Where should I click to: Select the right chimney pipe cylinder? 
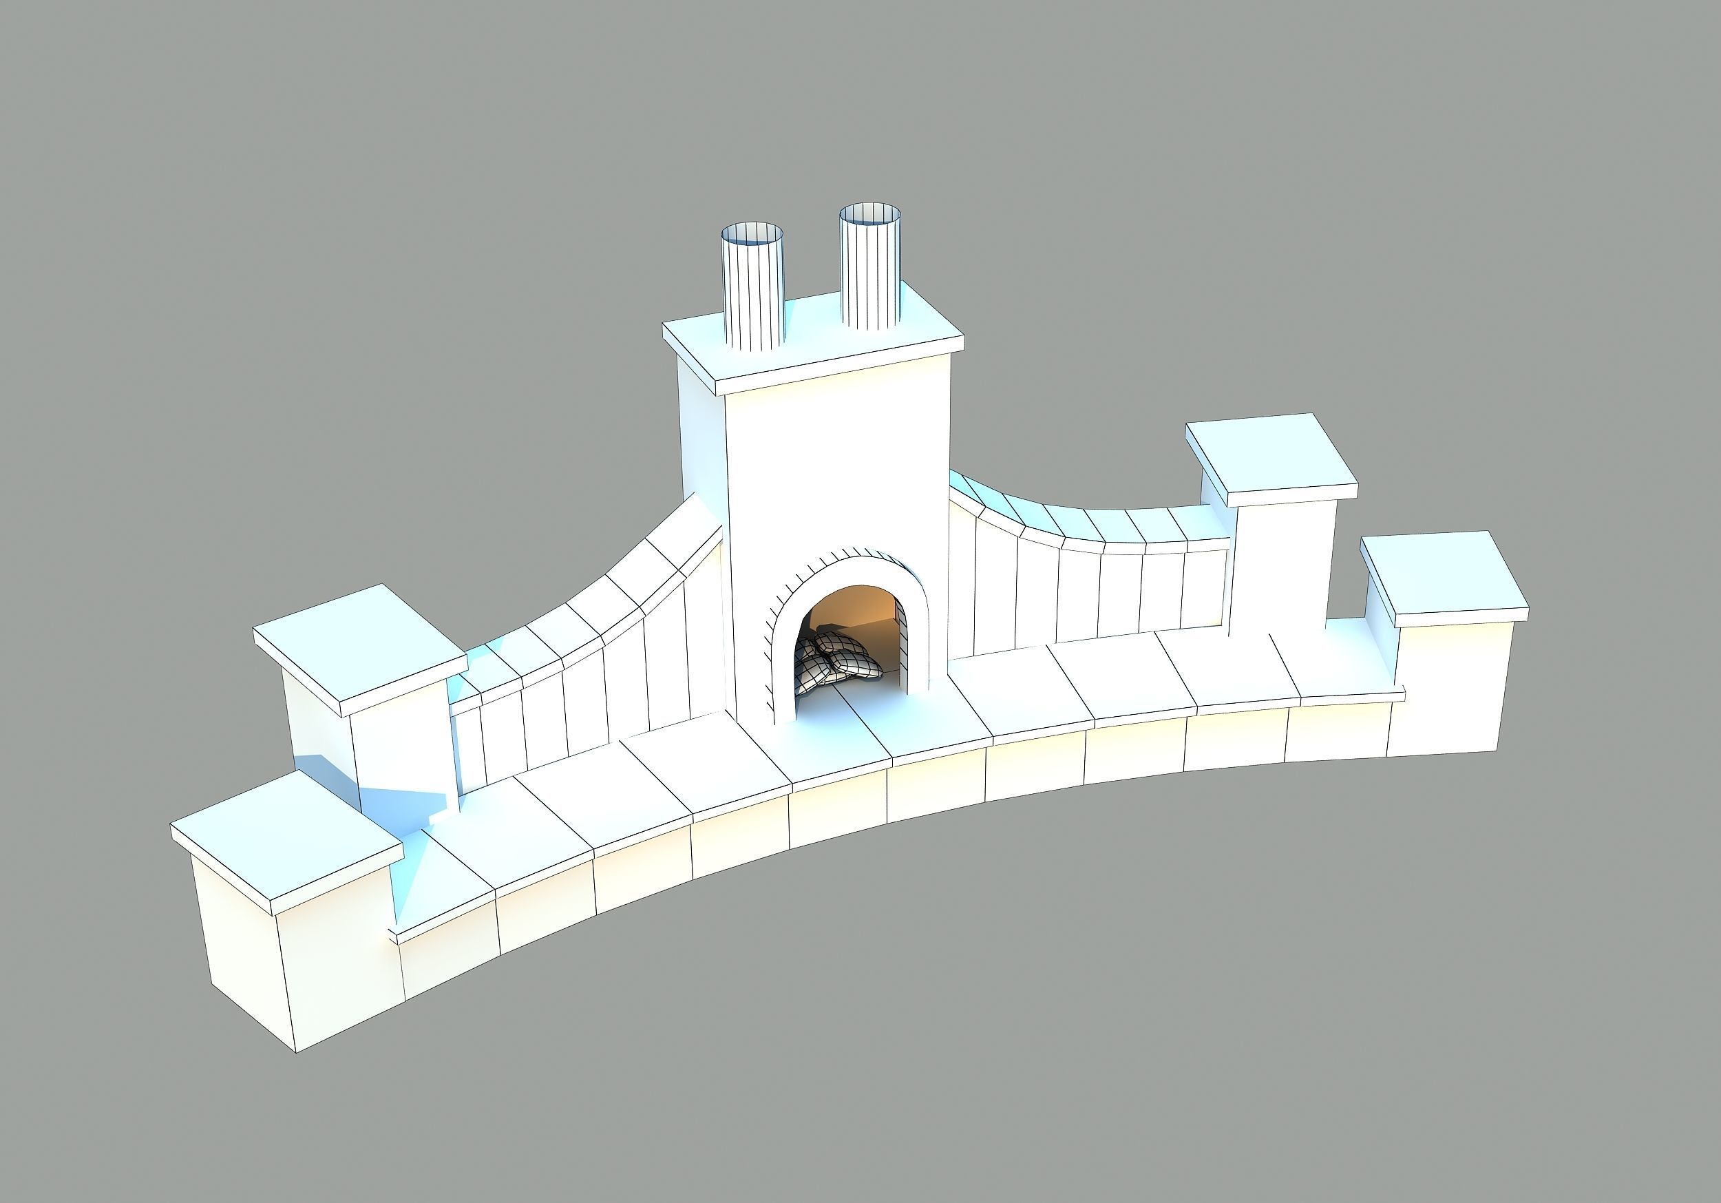pos(870,266)
